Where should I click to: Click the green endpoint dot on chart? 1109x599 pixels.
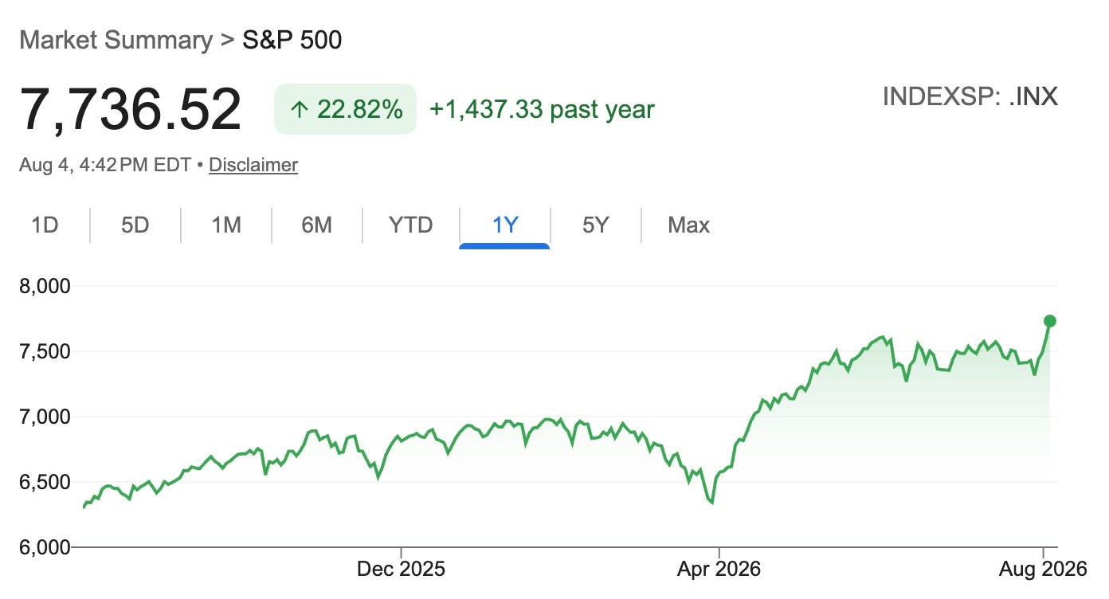pos(1050,321)
